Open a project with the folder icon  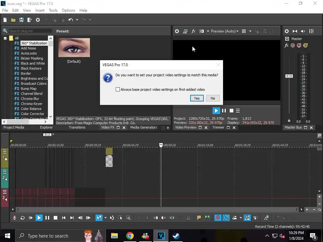pos(13,20)
